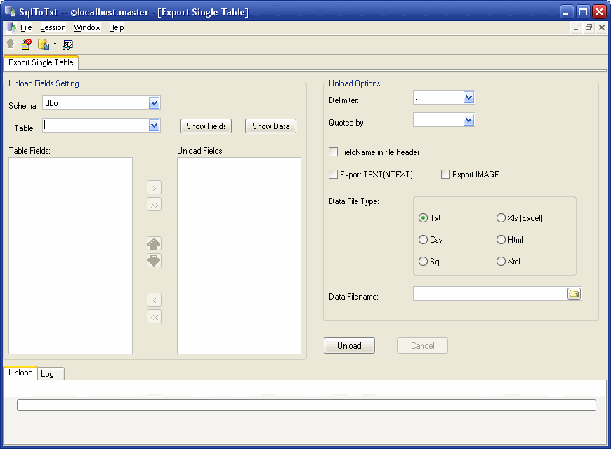This screenshot has width=611, height=449.
Task: Click the Show Data button
Action: click(271, 126)
